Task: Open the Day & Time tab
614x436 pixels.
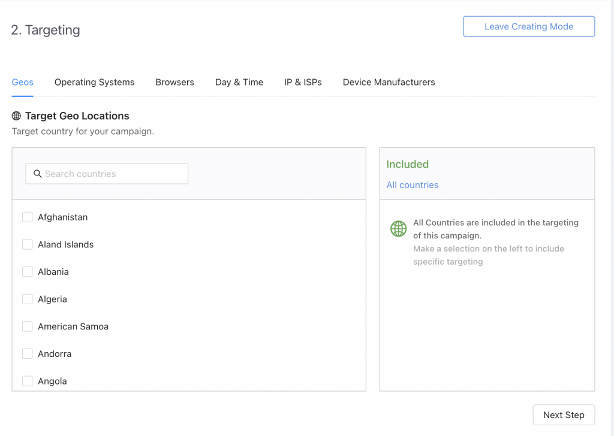Action: point(239,82)
